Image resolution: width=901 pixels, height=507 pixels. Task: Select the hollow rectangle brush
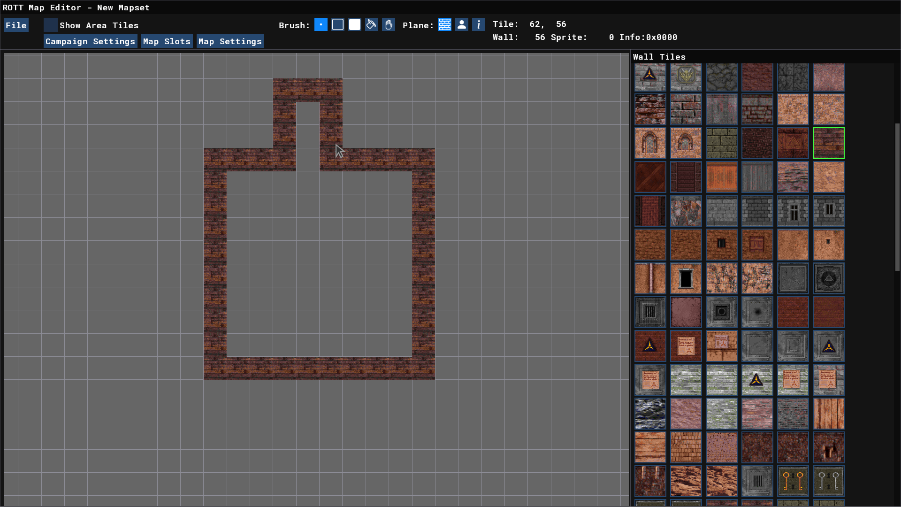pyautogui.click(x=338, y=25)
